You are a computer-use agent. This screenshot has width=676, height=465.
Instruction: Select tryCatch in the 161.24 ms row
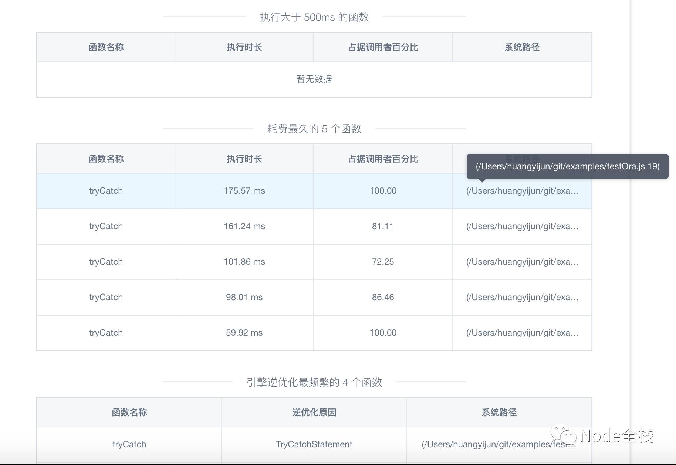(106, 226)
